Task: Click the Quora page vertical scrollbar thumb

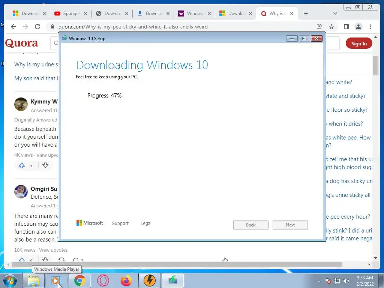Action: click(x=375, y=65)
